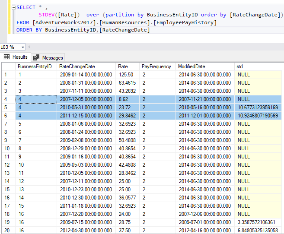Select the RateChangeDate column header

click(x=86, y=66)
